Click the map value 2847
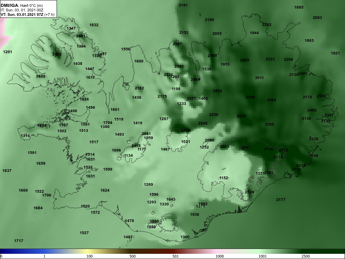Viewport: 345px width, 259px height. click(246, 147)
